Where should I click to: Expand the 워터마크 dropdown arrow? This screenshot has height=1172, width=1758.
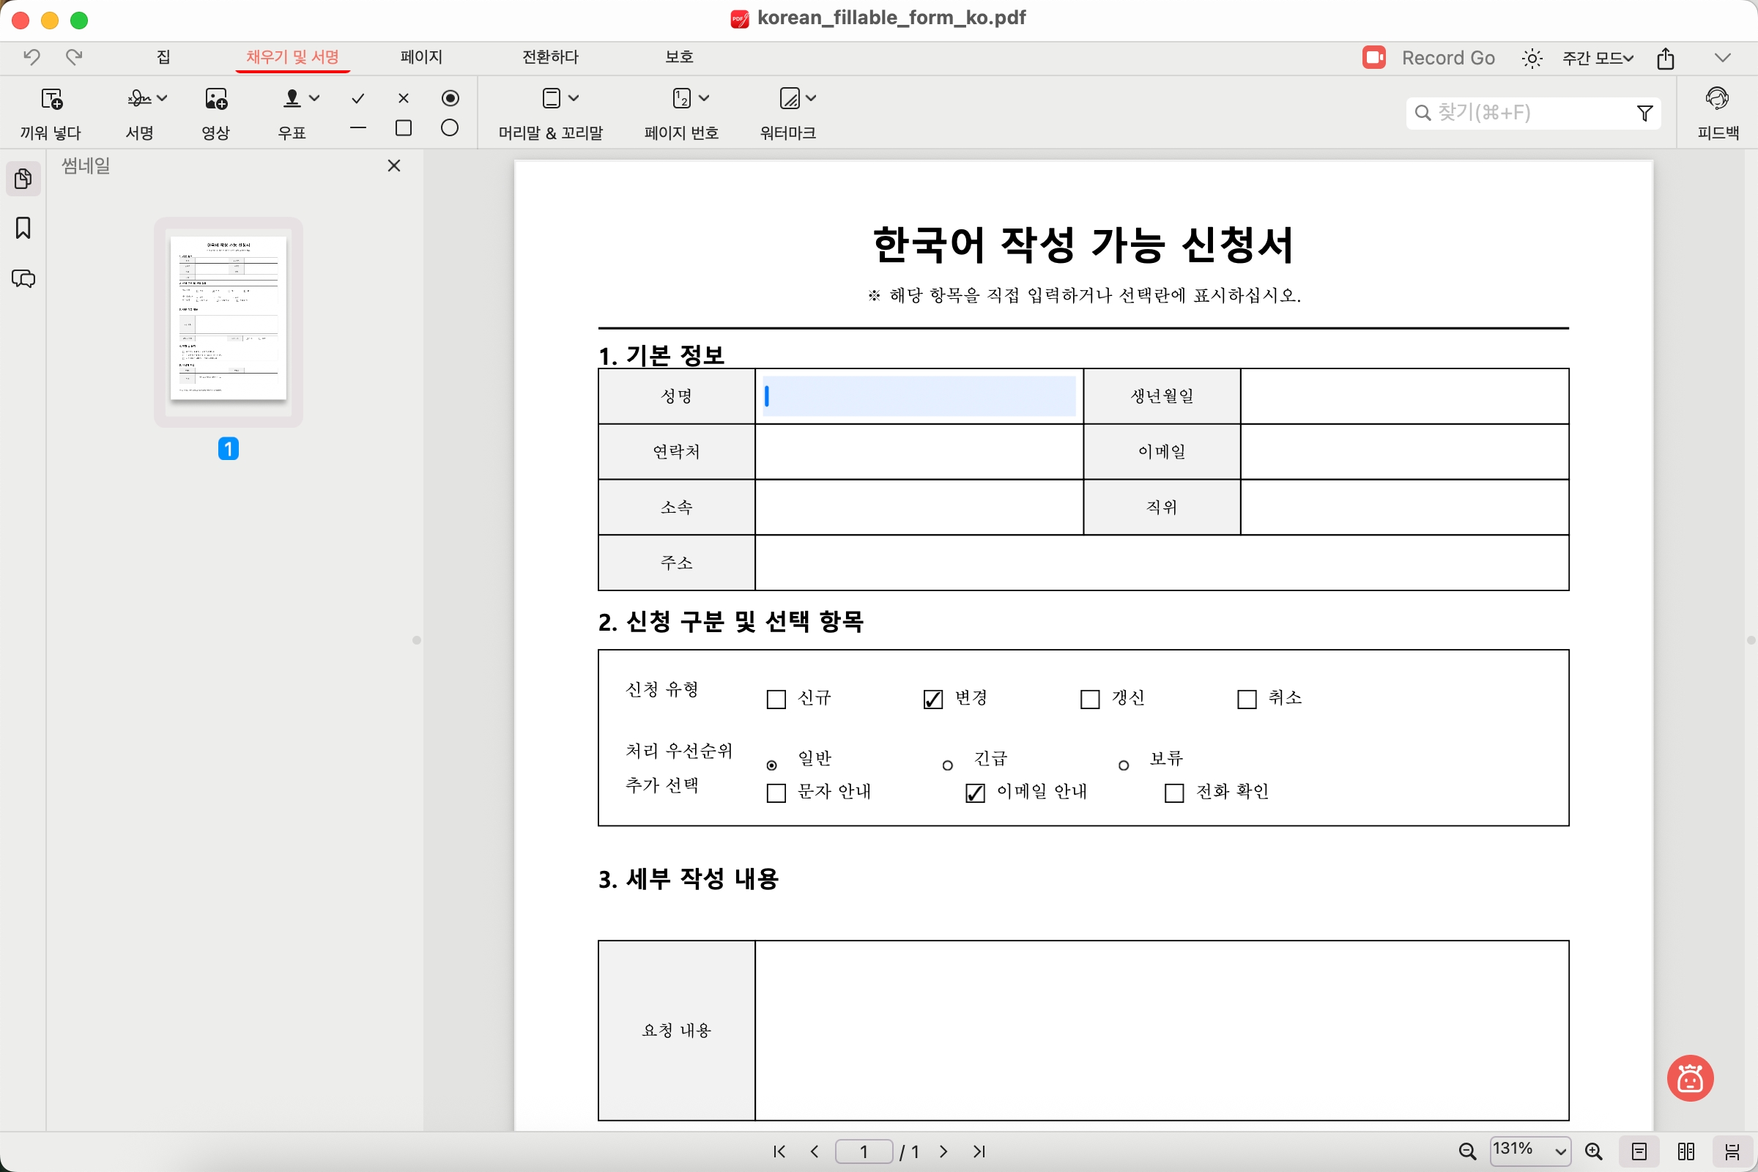pos(812,99)
